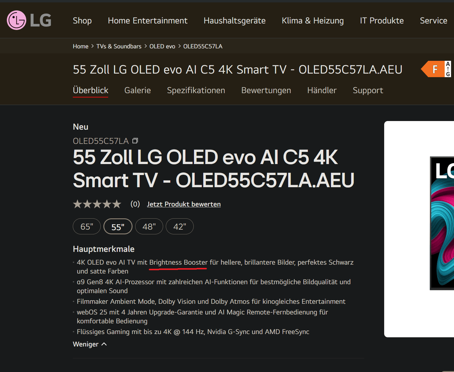
Task: Select the Überblick tab
Action: [91, 90]
